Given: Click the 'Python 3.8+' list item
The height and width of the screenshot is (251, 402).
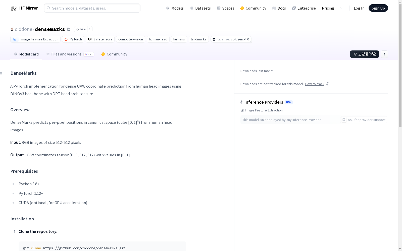Looking at the screenshot, I should point(29,184).
